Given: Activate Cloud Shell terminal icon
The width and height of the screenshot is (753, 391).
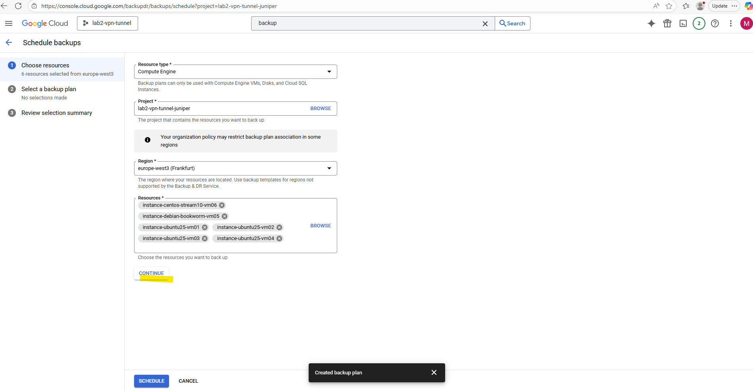Looking at the screenshot, I should pyautogui.click(x=683, y=23).
